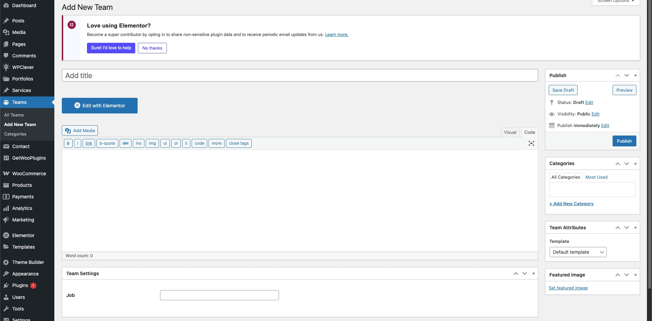Click the distraction-free fullscreen editor icon
This screenshot has width=652, height=321.
pyautogui.click(x=531, y=143)
